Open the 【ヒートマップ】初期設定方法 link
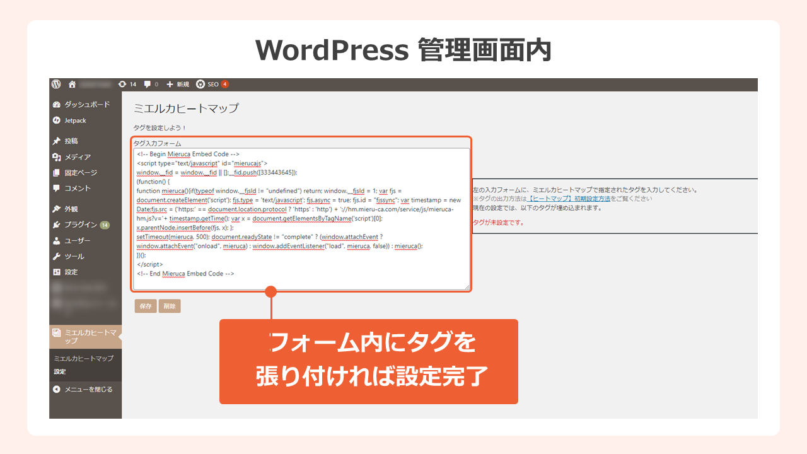Screen dimensions: 807x454 click(x=569, y=198)
